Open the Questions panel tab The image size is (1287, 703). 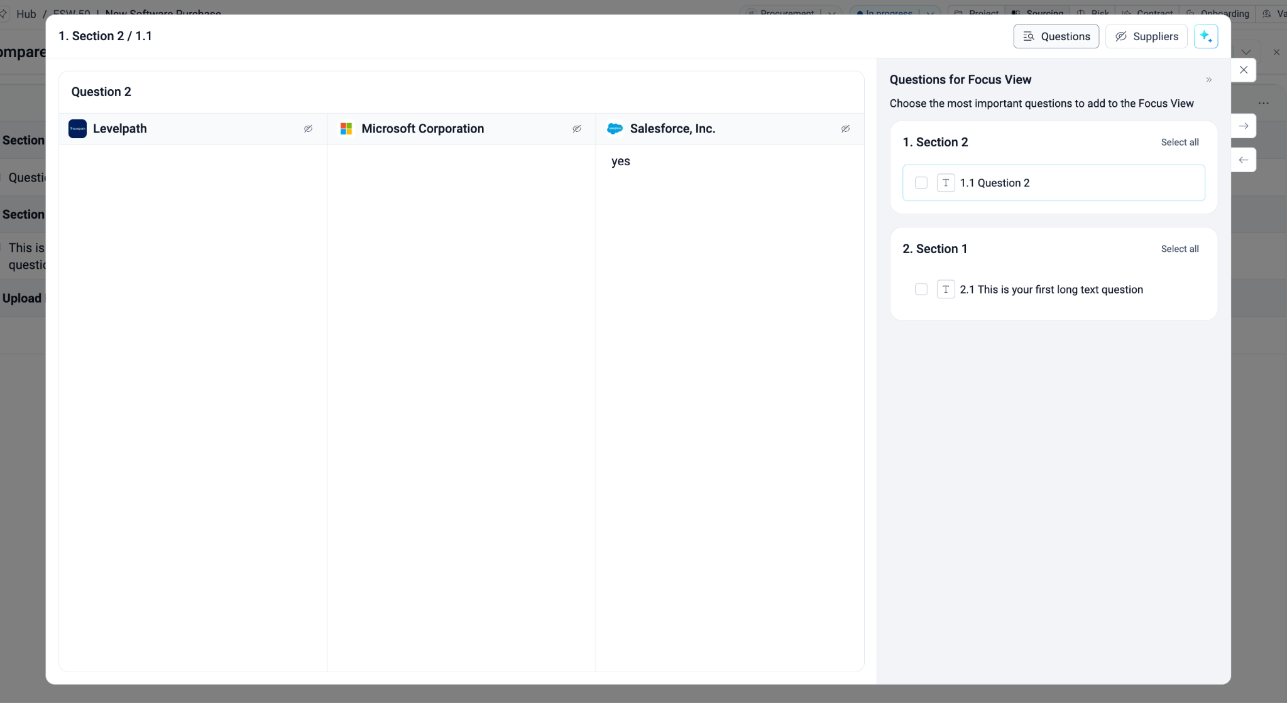tap(1056, 36)
